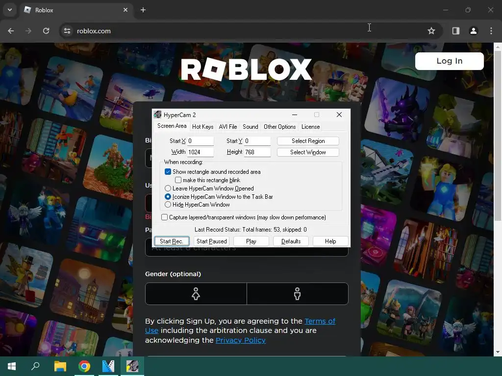Click the Start Y field
Image resolution: width=502 pixels, height=376 pixels.
pyautogui.click(x=257, y=141)
